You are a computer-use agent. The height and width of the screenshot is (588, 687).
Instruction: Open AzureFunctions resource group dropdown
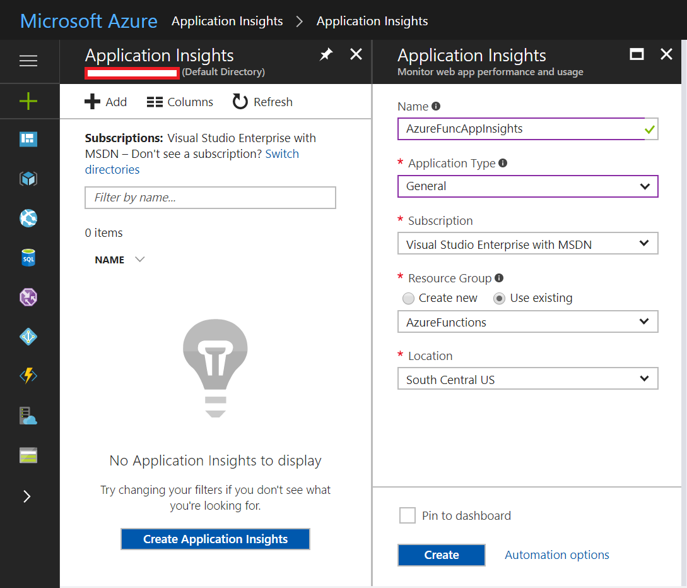click(527, 322)
